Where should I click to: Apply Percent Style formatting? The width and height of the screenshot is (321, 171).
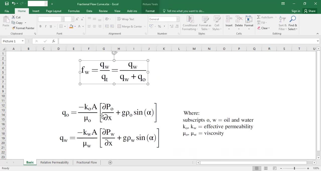(x=159, y=26)
